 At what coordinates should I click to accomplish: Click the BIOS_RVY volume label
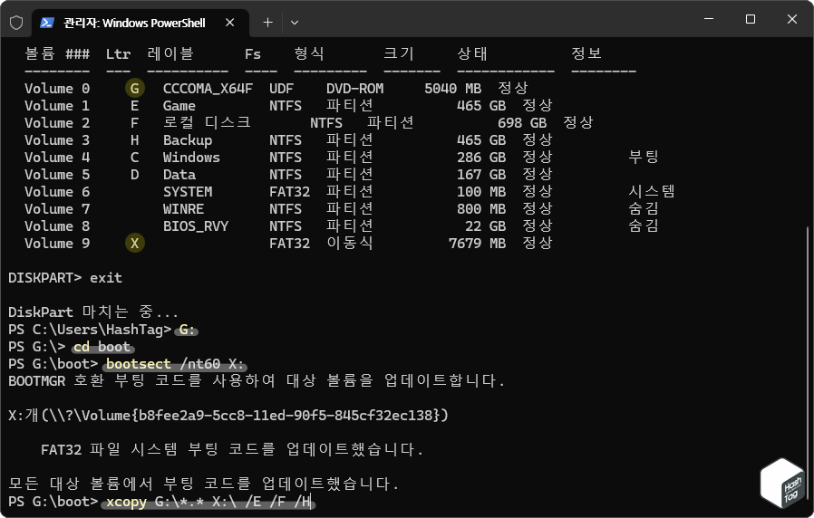[196, 226]
